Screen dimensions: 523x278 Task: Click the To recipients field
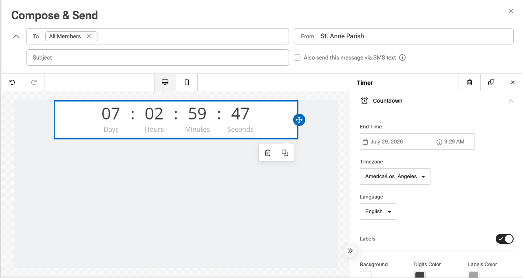[x=157, y=36]
